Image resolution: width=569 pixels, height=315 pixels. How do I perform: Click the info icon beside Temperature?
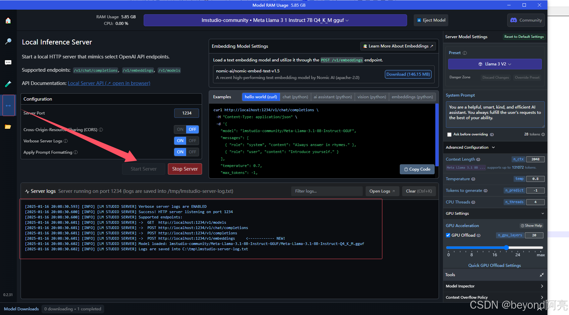[473, 179]
